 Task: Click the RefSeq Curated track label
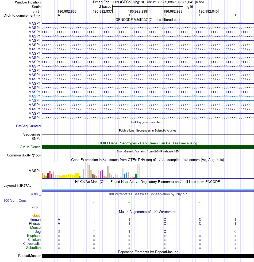[28, 126]
